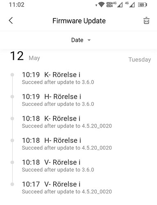Tap timeline dot for 10:17 V- Rörelse

coord(12,184)
